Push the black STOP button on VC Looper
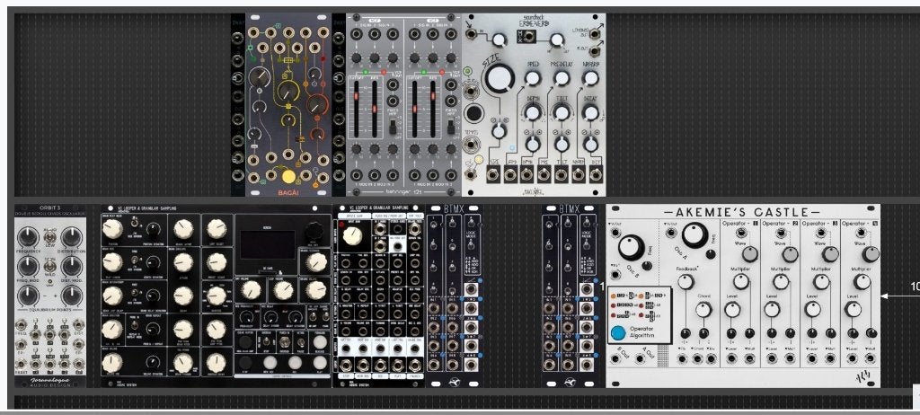The height and width of the screenshot is (415, 920). (246, 363)
